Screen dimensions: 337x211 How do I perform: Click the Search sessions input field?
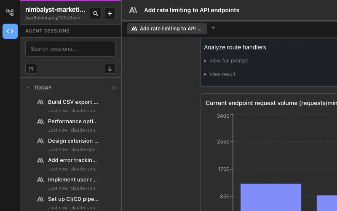(x=70, y=49)
